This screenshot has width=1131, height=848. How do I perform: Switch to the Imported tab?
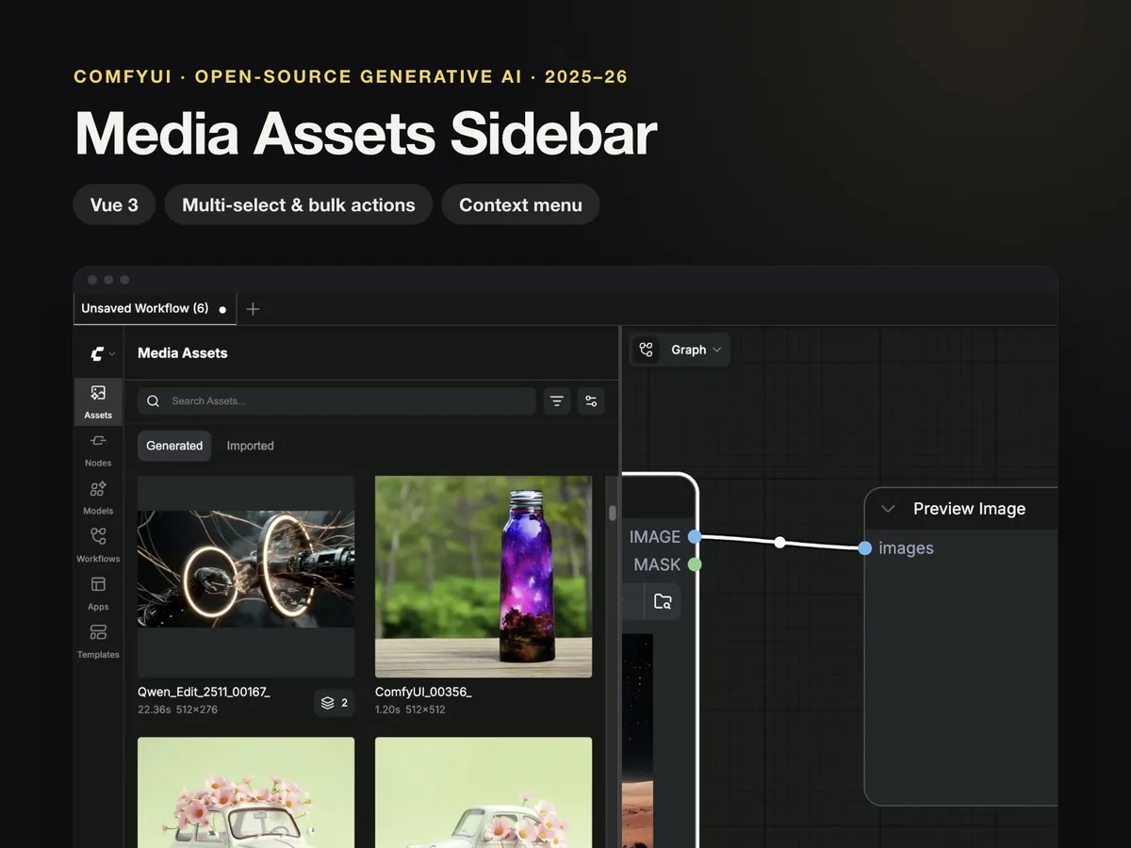click(250, 446)
